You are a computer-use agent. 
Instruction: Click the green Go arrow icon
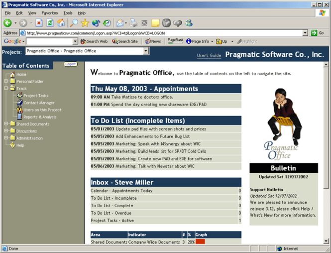pos(314,33)
